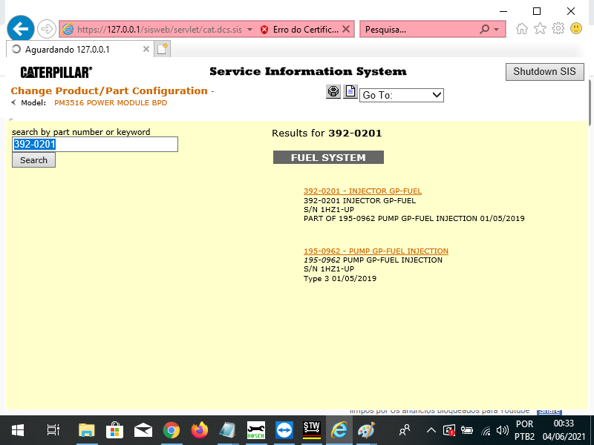Open the Bosch app on the taskbar

(256, 430)
